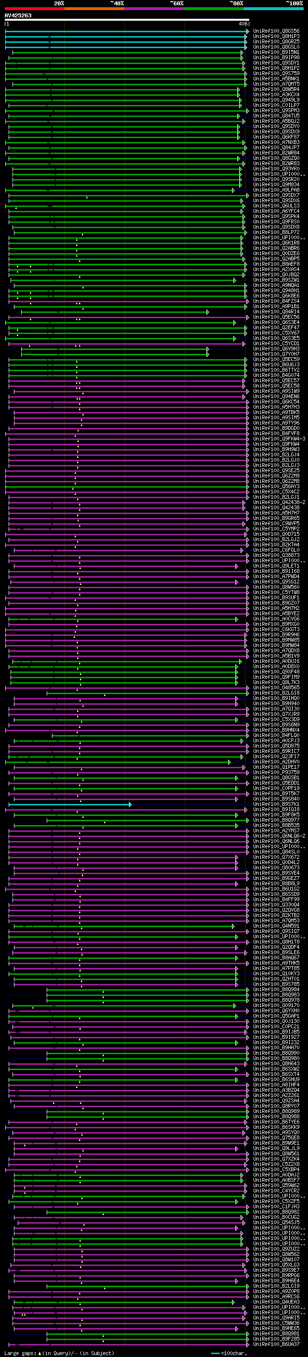
Task: Select the UniRef100_B8Q977 label
Action: [x=276, y=820]
